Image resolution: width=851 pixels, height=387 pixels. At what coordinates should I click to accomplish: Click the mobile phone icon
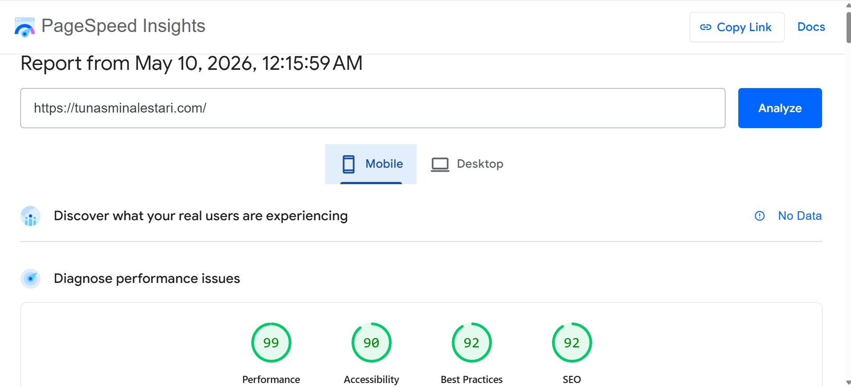(348, 164)
